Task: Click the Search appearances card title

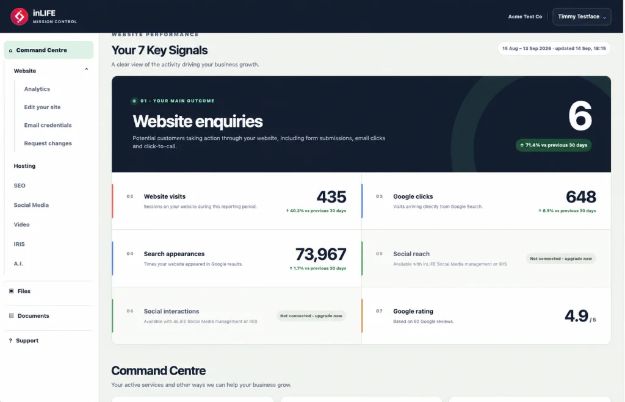Action: pos(174,254)
